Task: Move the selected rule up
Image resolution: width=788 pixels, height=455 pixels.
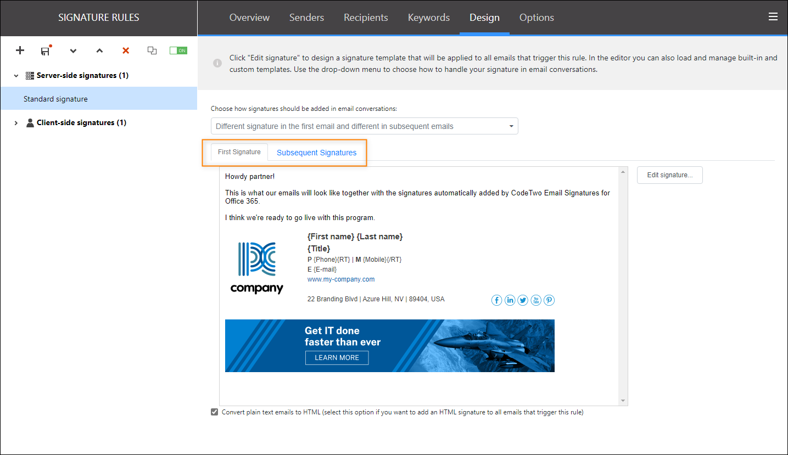Action: point(99,50)
